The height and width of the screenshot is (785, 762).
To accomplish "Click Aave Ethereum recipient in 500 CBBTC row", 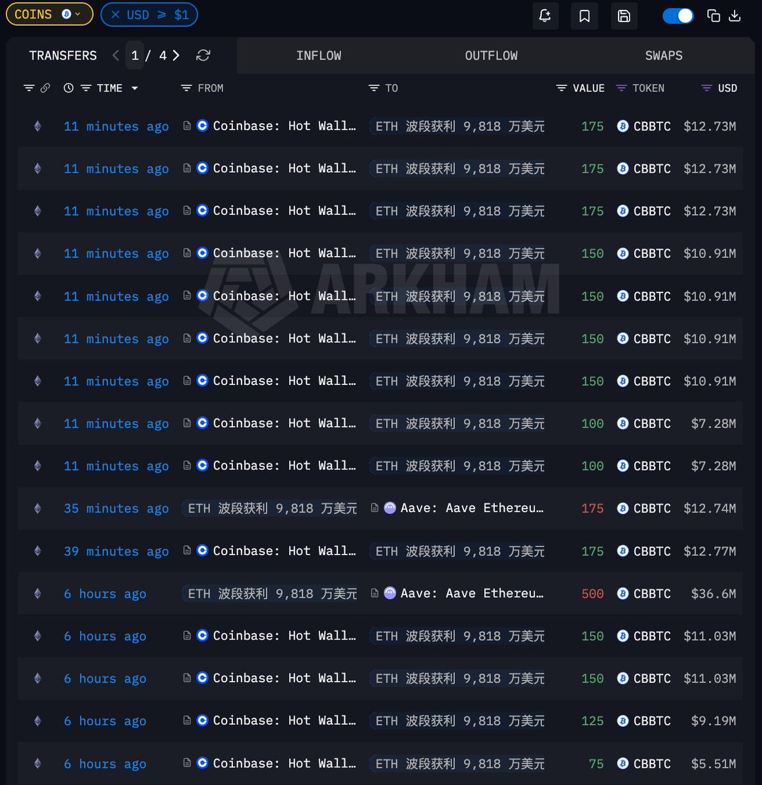I will point(471,593).
